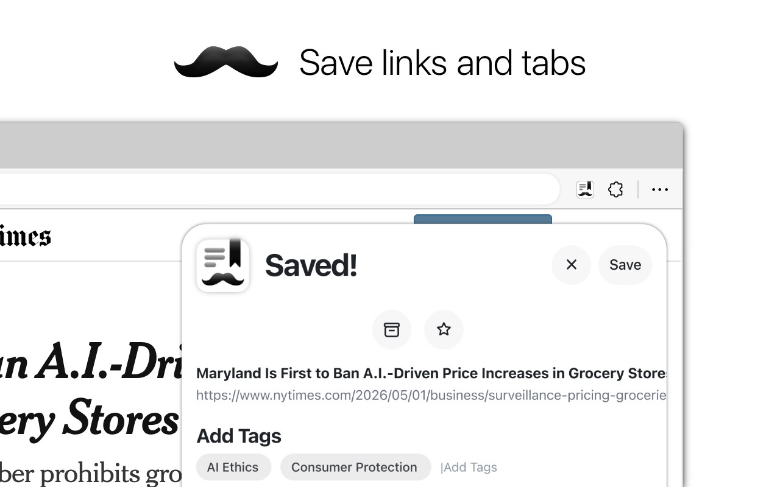
Task: Click the large mustache logo at top
Action: pos(226,62)
